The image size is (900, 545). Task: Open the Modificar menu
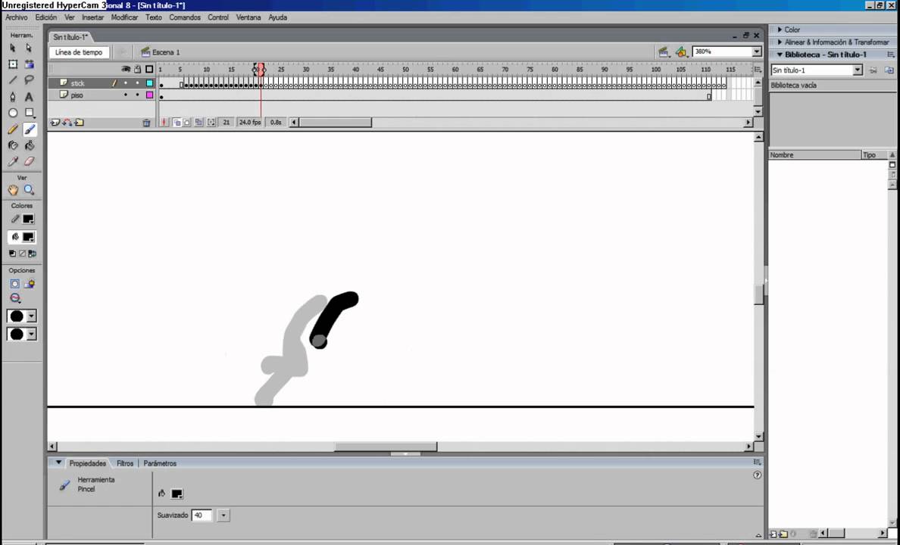tap(124, 17)
